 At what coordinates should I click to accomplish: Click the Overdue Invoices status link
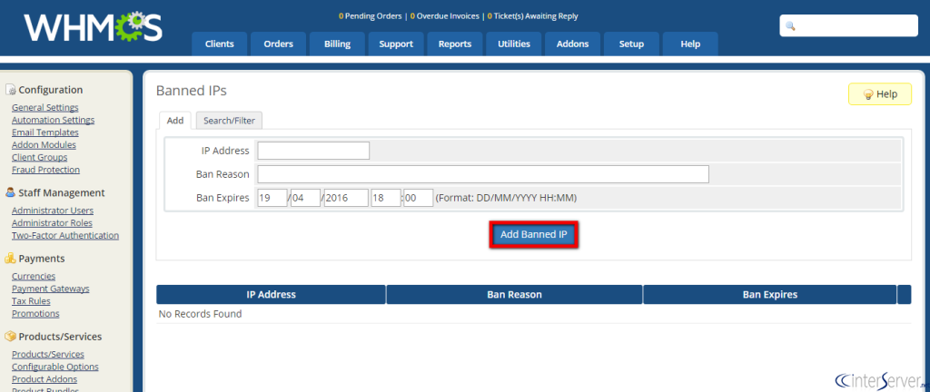click(x=445, y=16)
